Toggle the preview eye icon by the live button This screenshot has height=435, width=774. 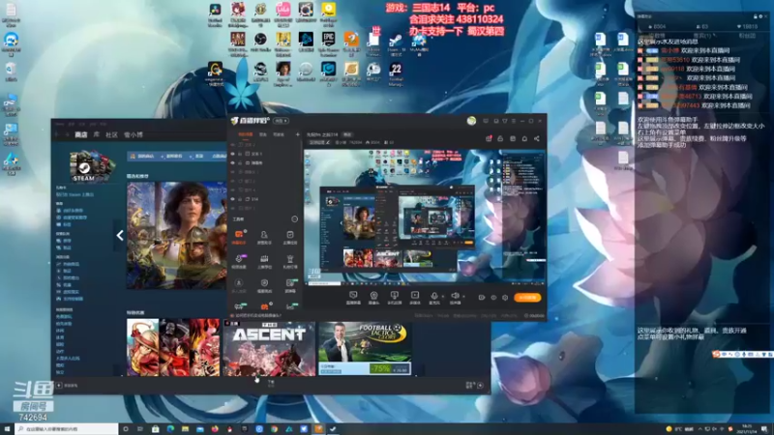pos(493,298)
